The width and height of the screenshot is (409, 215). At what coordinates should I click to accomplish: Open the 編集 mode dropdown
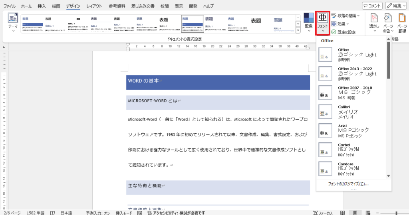tap(396, 6)
